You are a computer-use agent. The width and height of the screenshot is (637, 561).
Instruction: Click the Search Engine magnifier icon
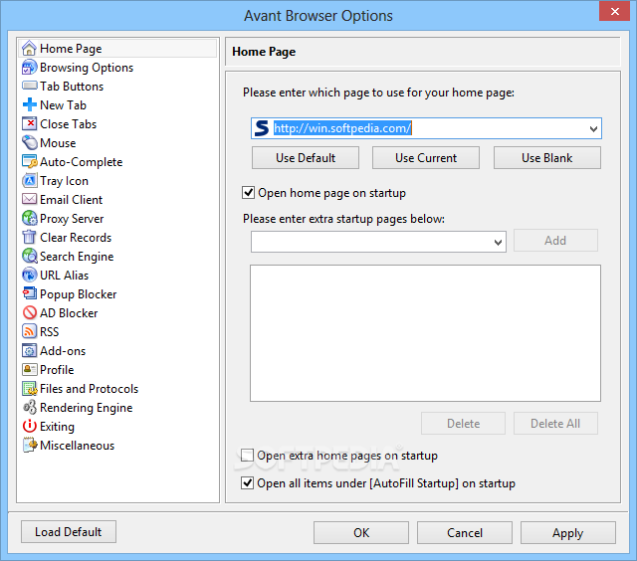point(29,257)
